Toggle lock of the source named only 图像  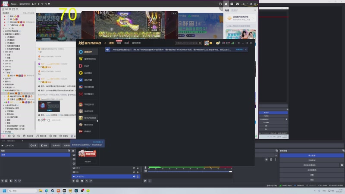click(x=138, y=172)
